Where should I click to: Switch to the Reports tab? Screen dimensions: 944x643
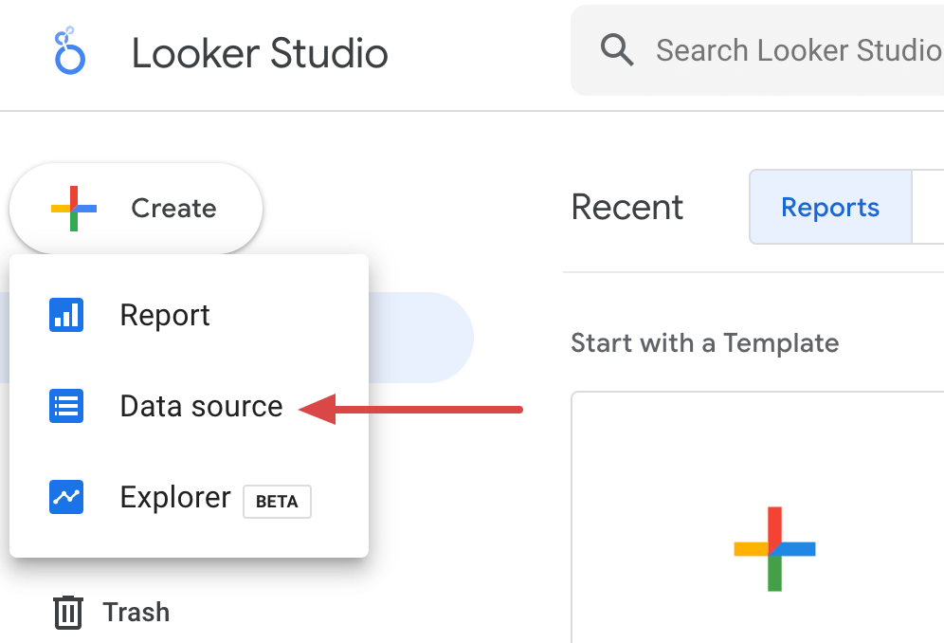(x=830, y=208)
